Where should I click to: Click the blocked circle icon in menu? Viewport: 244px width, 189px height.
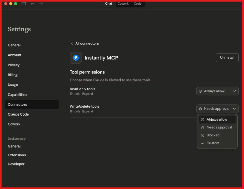(203, 135)
